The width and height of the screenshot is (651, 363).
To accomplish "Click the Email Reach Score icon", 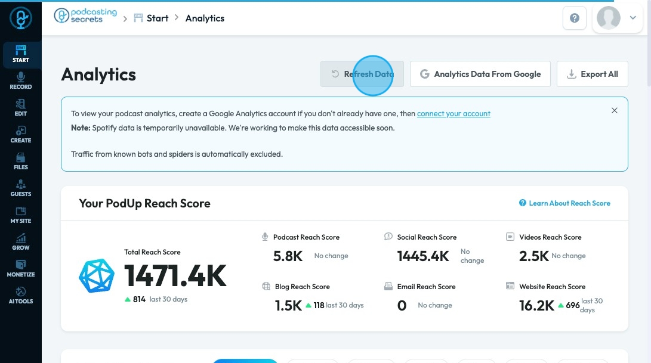I will [x=388, y=286].
